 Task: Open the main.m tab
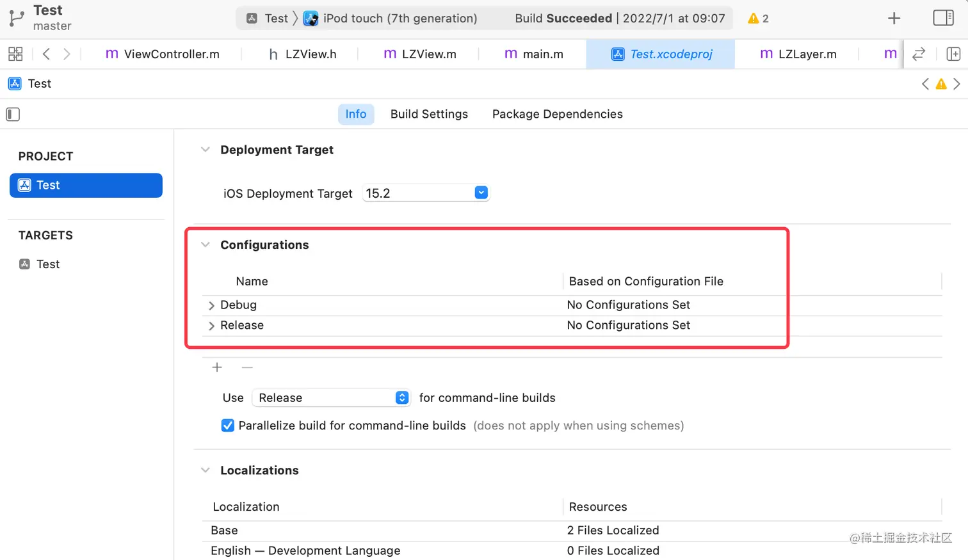point(534,54)
